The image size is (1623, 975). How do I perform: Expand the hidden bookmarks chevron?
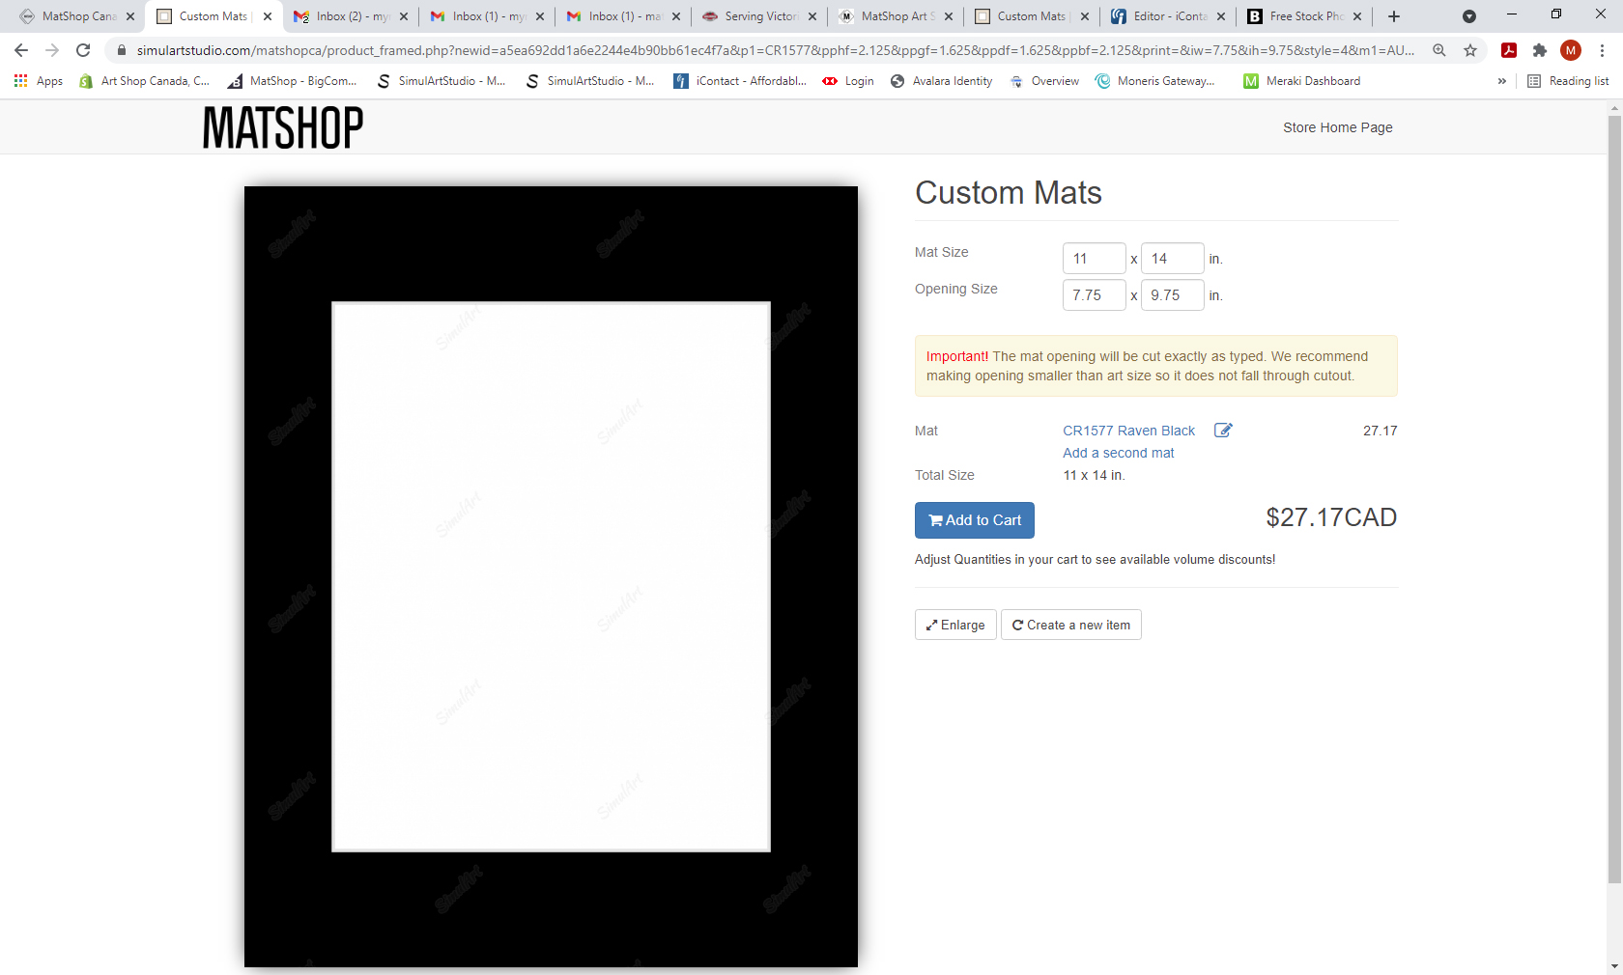1500,81
